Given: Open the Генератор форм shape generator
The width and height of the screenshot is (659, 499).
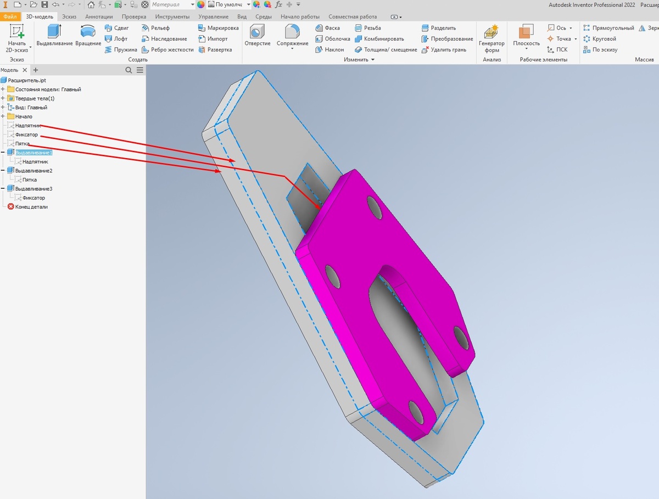Looking at the screenshot, I should coord(492,38).
